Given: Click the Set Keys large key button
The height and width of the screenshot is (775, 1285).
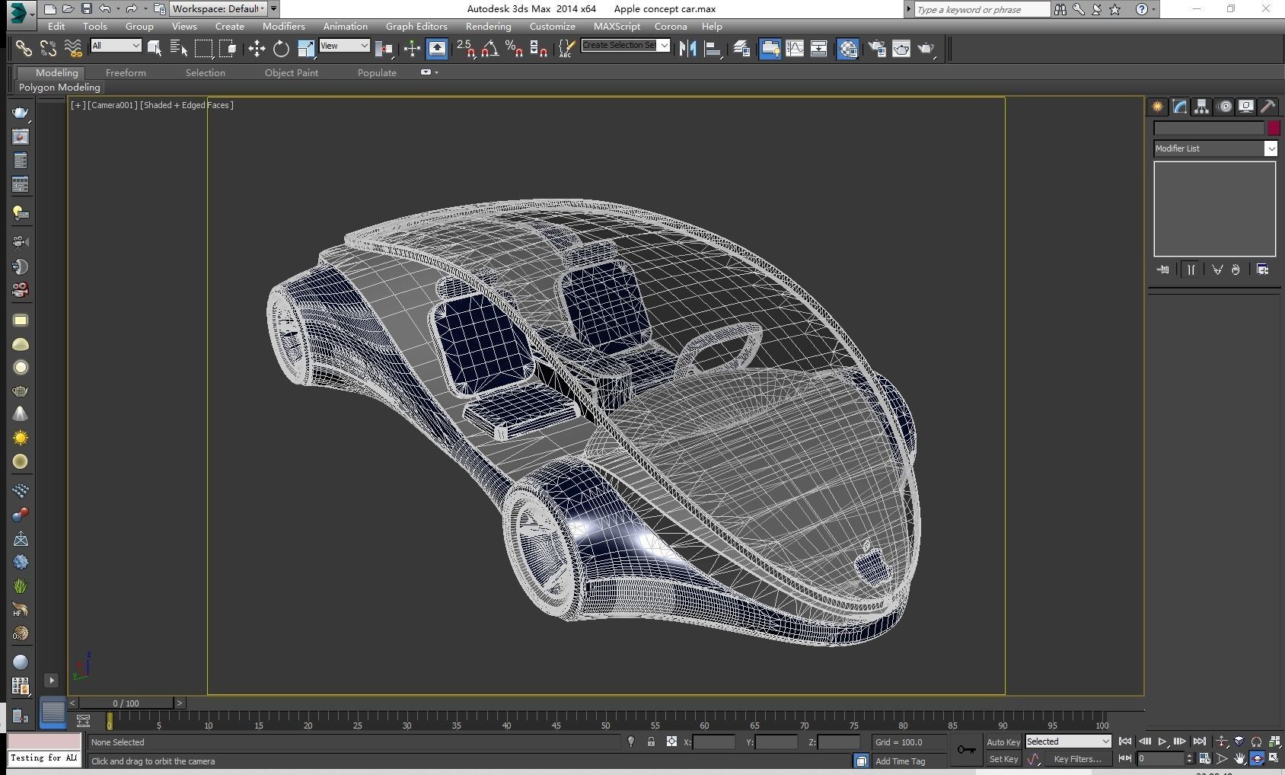Looking at the screenshot, I should [x=967, y=750].
